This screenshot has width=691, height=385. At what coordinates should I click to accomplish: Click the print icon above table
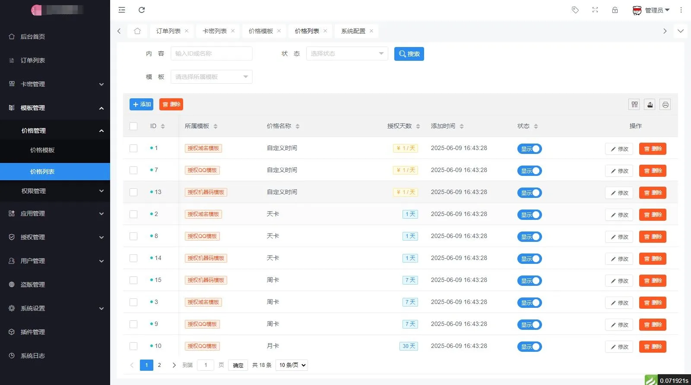click(x=665, y=105)
